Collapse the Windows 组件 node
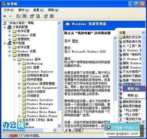The height and width of the screenshot is (139, 147). [14, 59]
